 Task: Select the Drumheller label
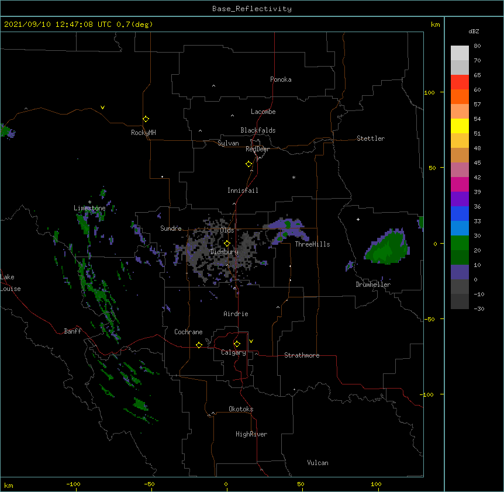(373, 285)
